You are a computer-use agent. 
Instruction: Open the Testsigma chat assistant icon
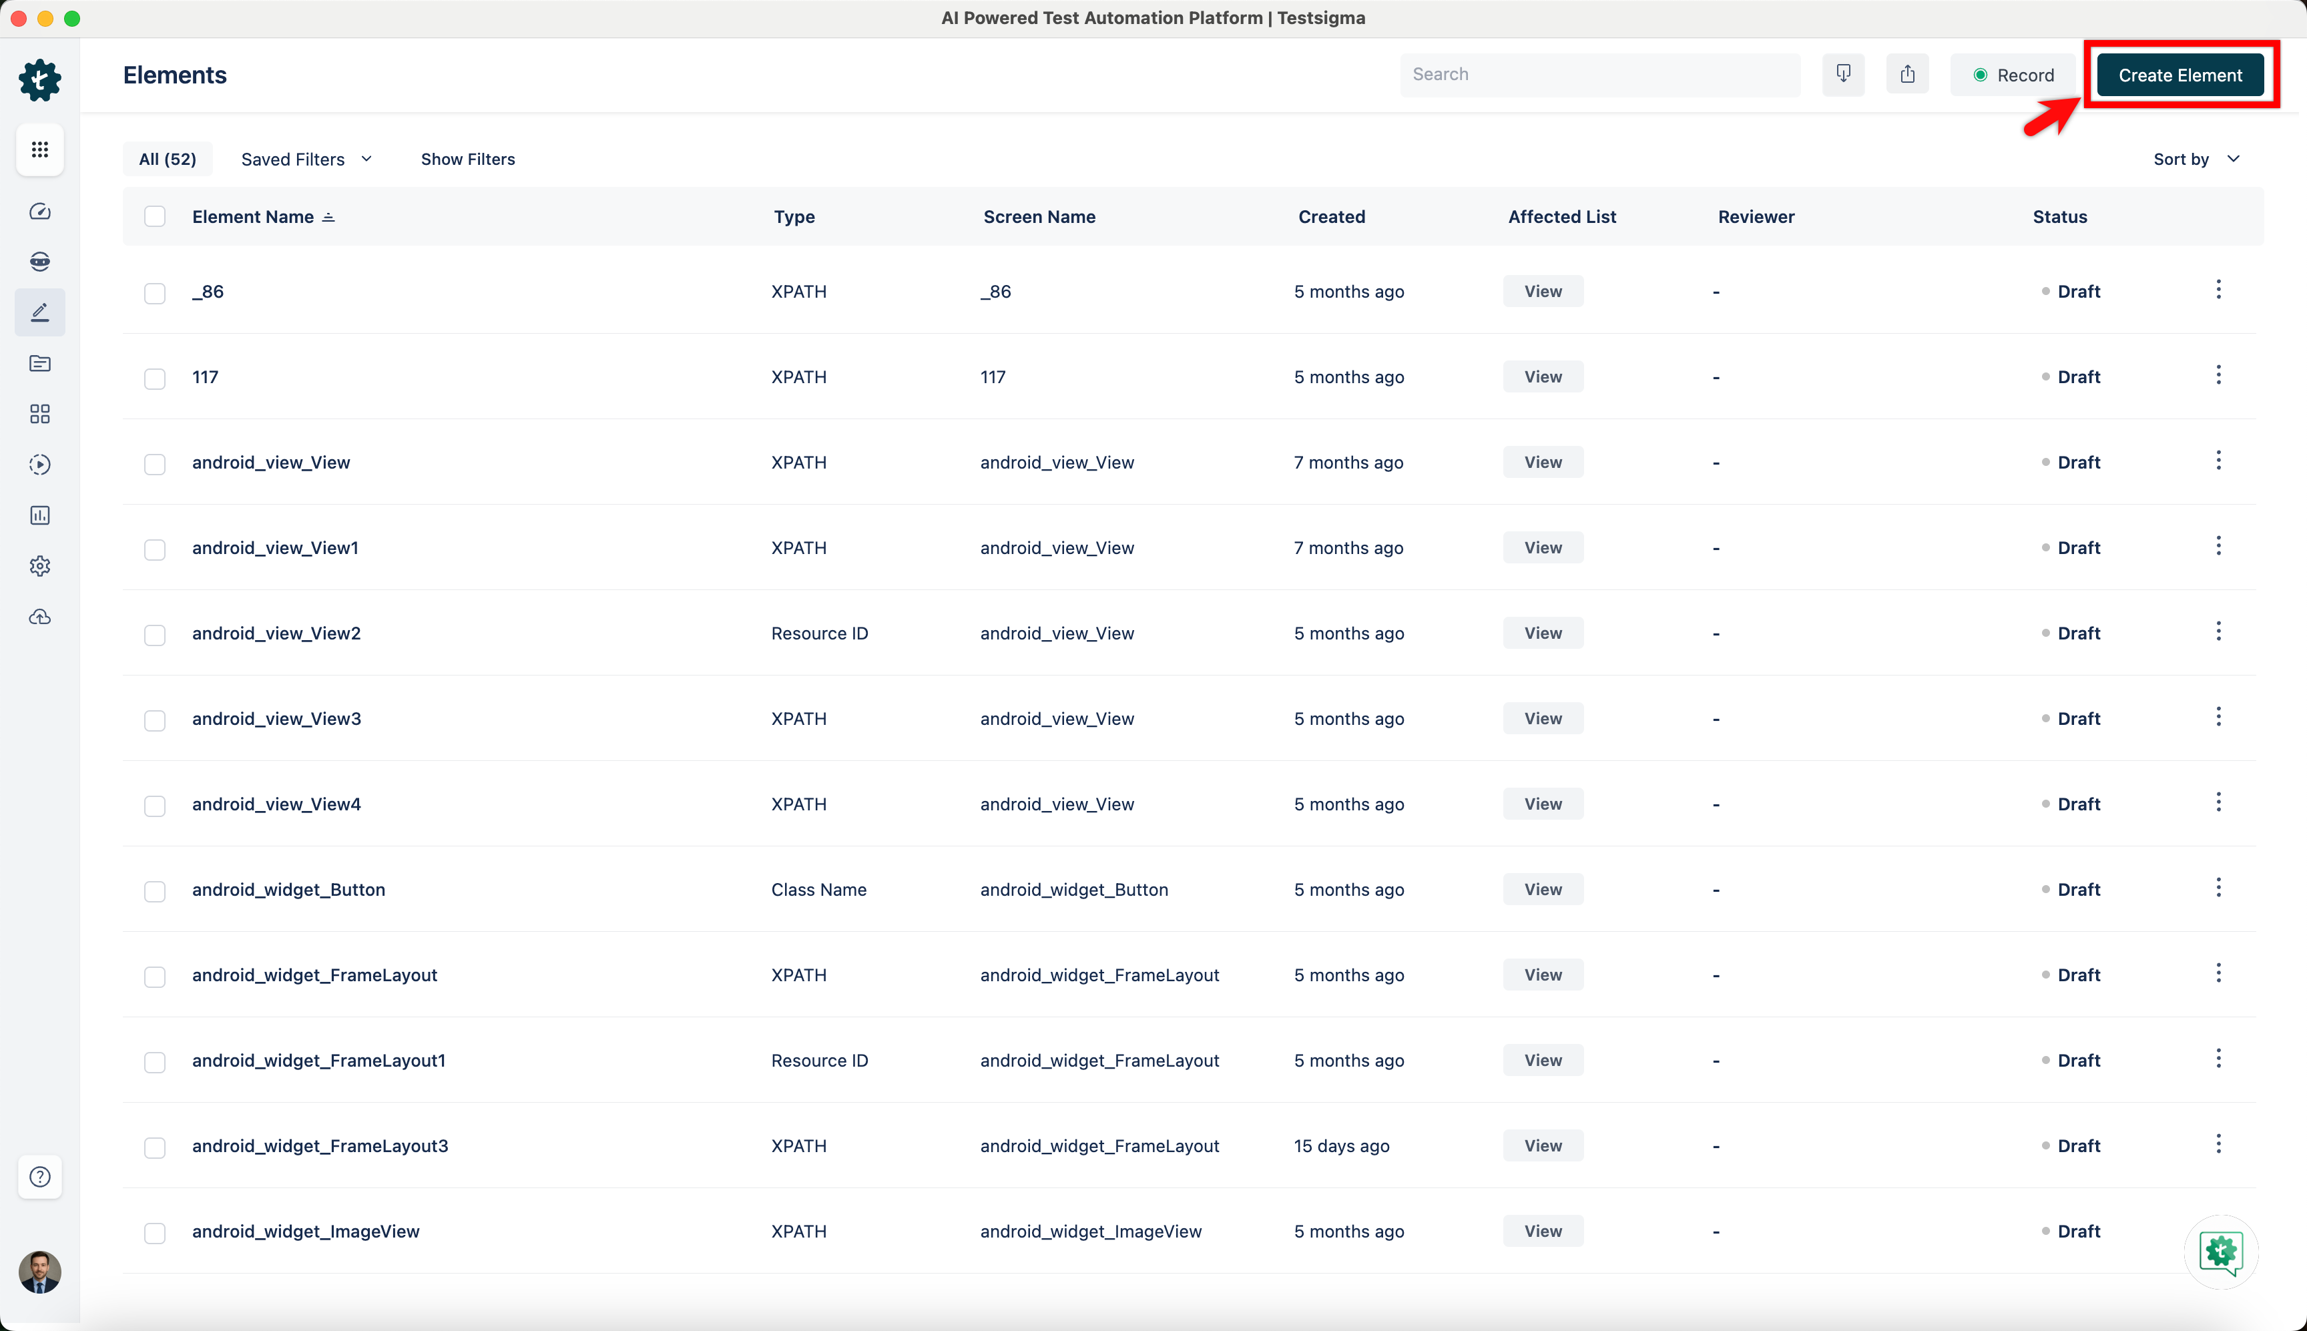pyautogui.click(x=2221, y=1252)
